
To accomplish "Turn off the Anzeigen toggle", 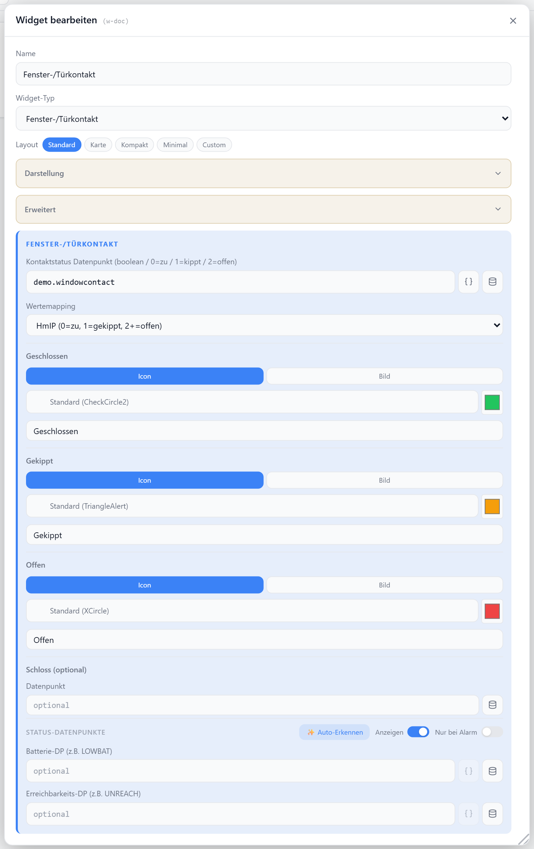I will [418, 732].
